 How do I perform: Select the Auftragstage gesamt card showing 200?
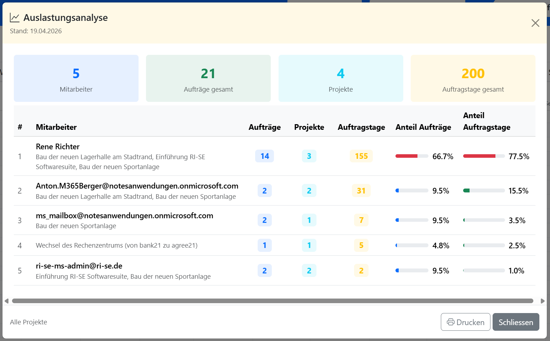click(x=473, y=78)
